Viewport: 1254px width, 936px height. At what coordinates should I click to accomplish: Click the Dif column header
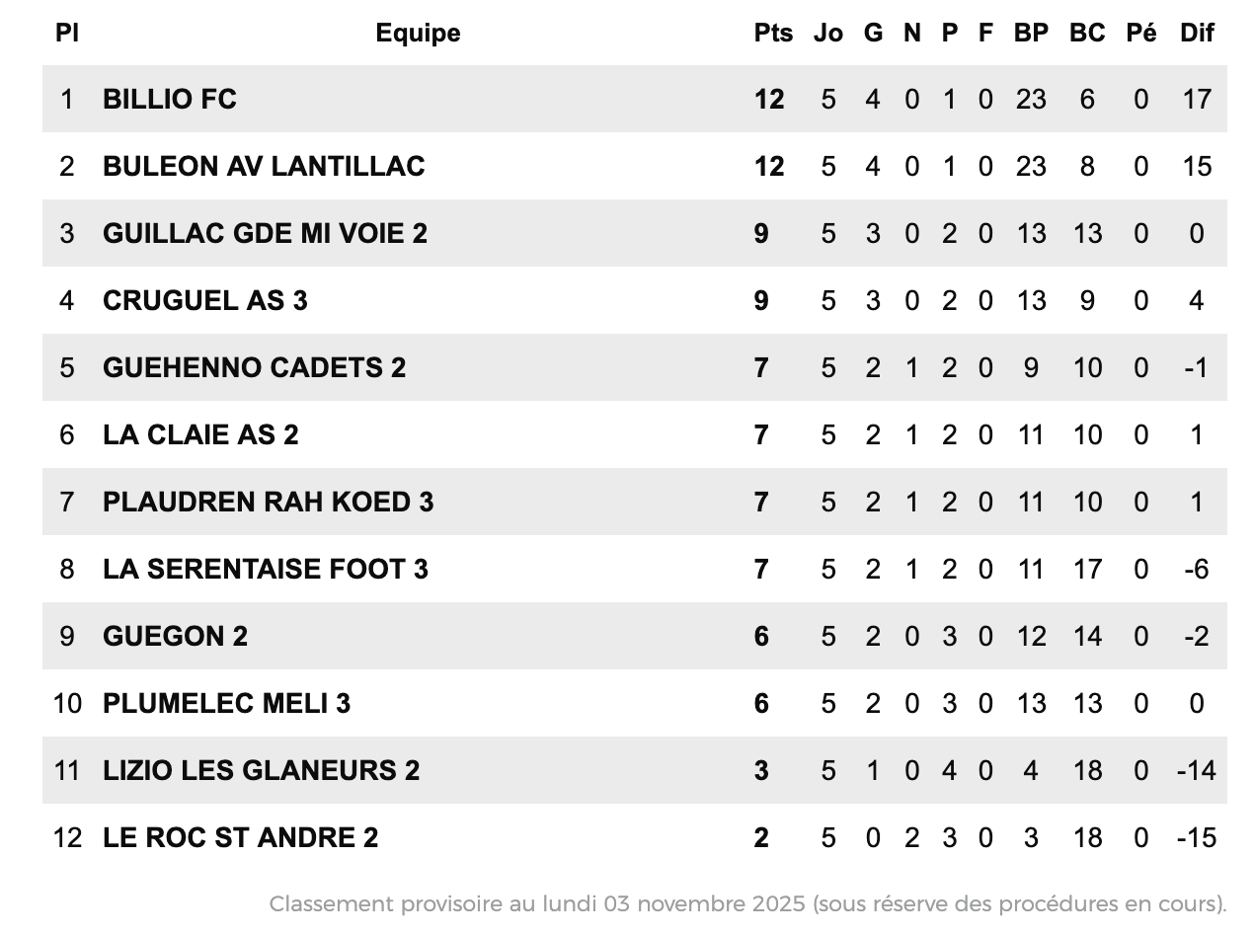click(1197, 33)
